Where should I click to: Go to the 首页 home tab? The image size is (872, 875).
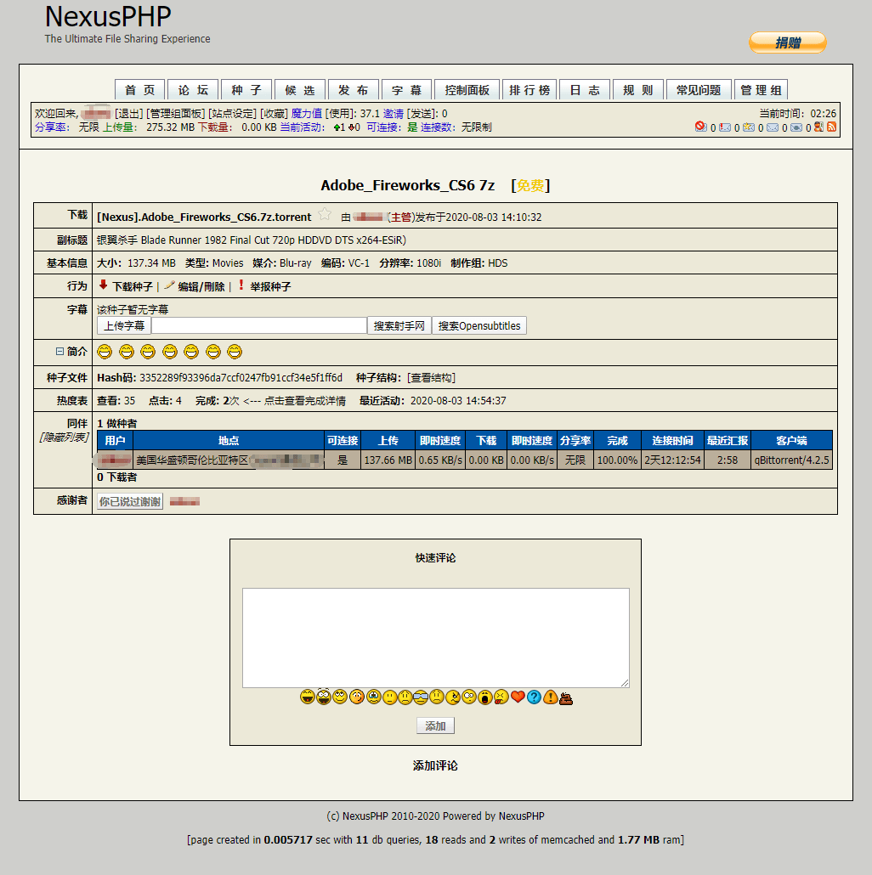coord(139,90)
